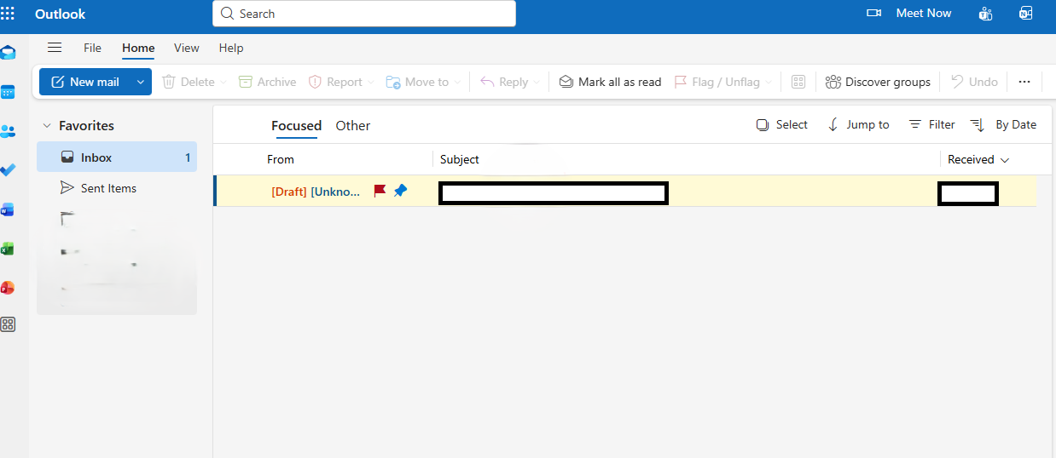Click Mark all as read
Image resolution: width=1056 pixels, height=458 pixels.
[611, 82]
